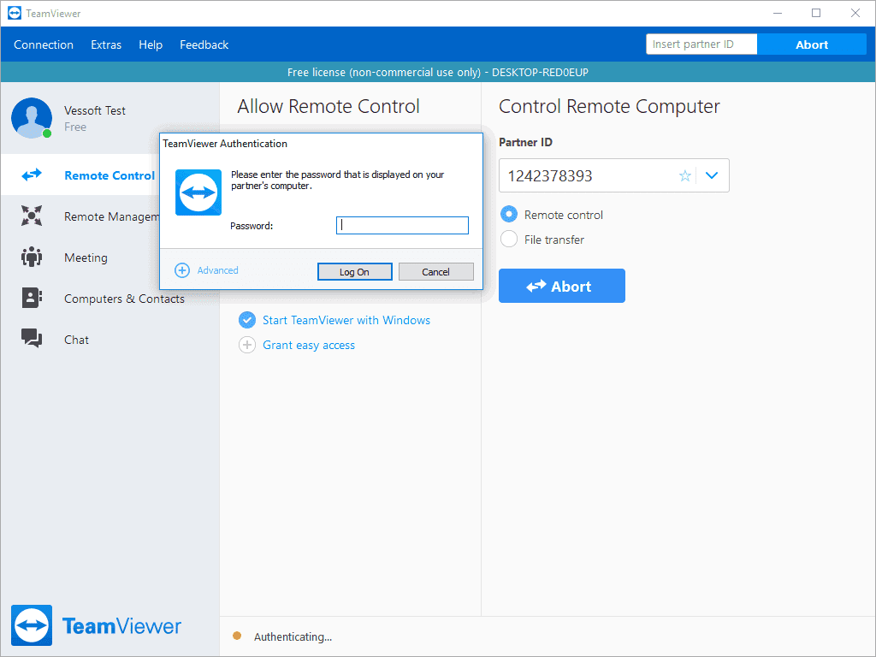Click the Meeting people icon
This screenshot has height=657, width=876.
coord(32,257)
